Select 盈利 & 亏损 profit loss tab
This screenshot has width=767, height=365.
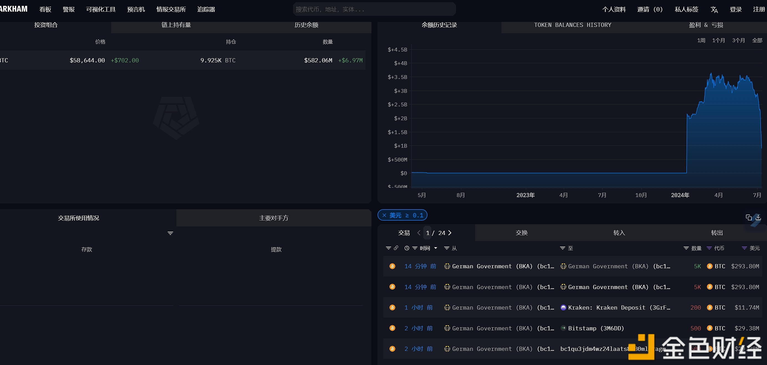point(706,25)
